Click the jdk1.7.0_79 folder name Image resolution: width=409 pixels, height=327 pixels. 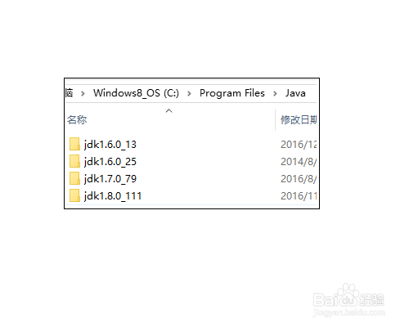110,179
